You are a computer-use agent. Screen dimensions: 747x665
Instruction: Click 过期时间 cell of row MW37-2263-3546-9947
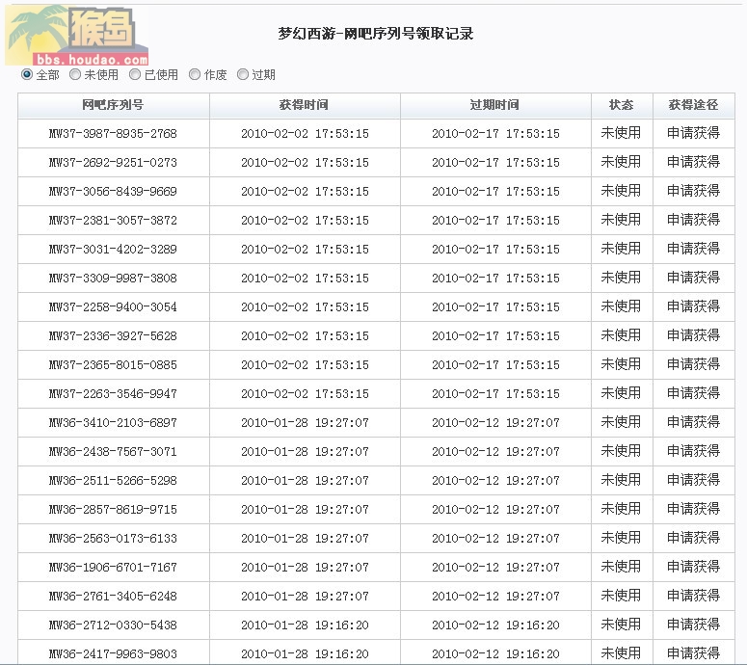[x=495, y=393]
